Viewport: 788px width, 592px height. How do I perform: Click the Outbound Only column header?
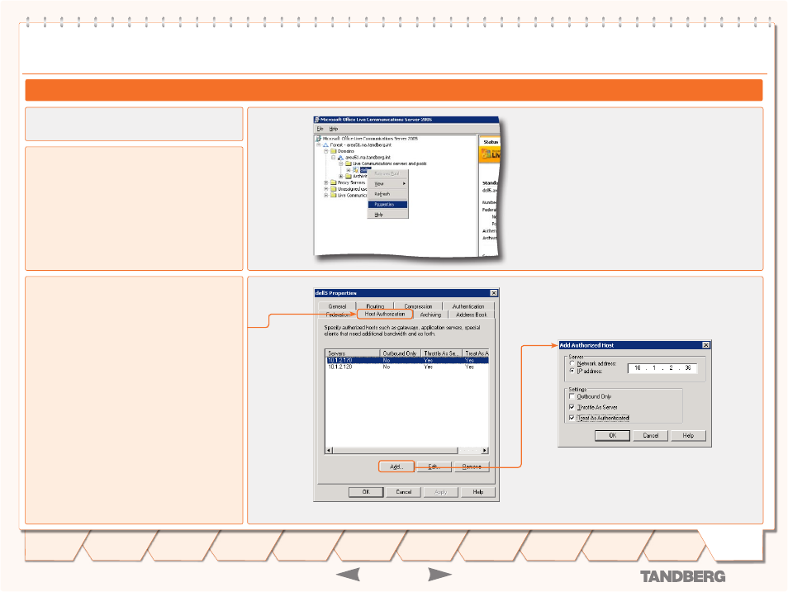[x=401, y=353]
